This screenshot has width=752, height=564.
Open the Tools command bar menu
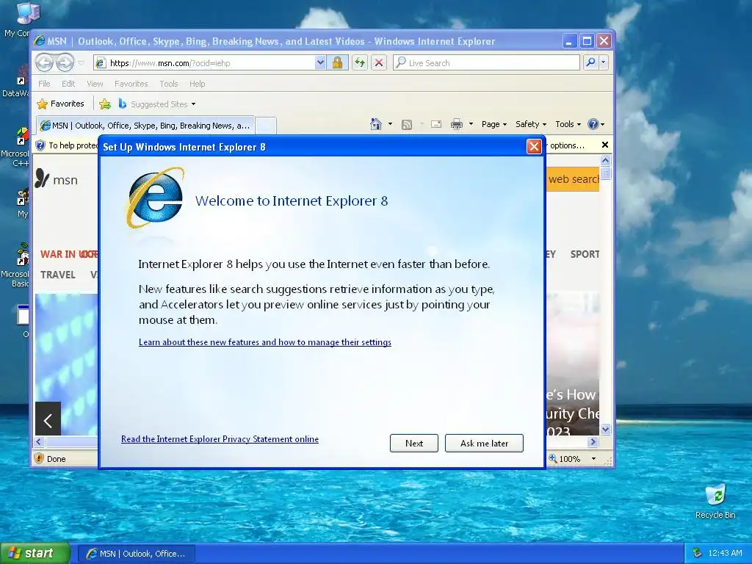568,124
